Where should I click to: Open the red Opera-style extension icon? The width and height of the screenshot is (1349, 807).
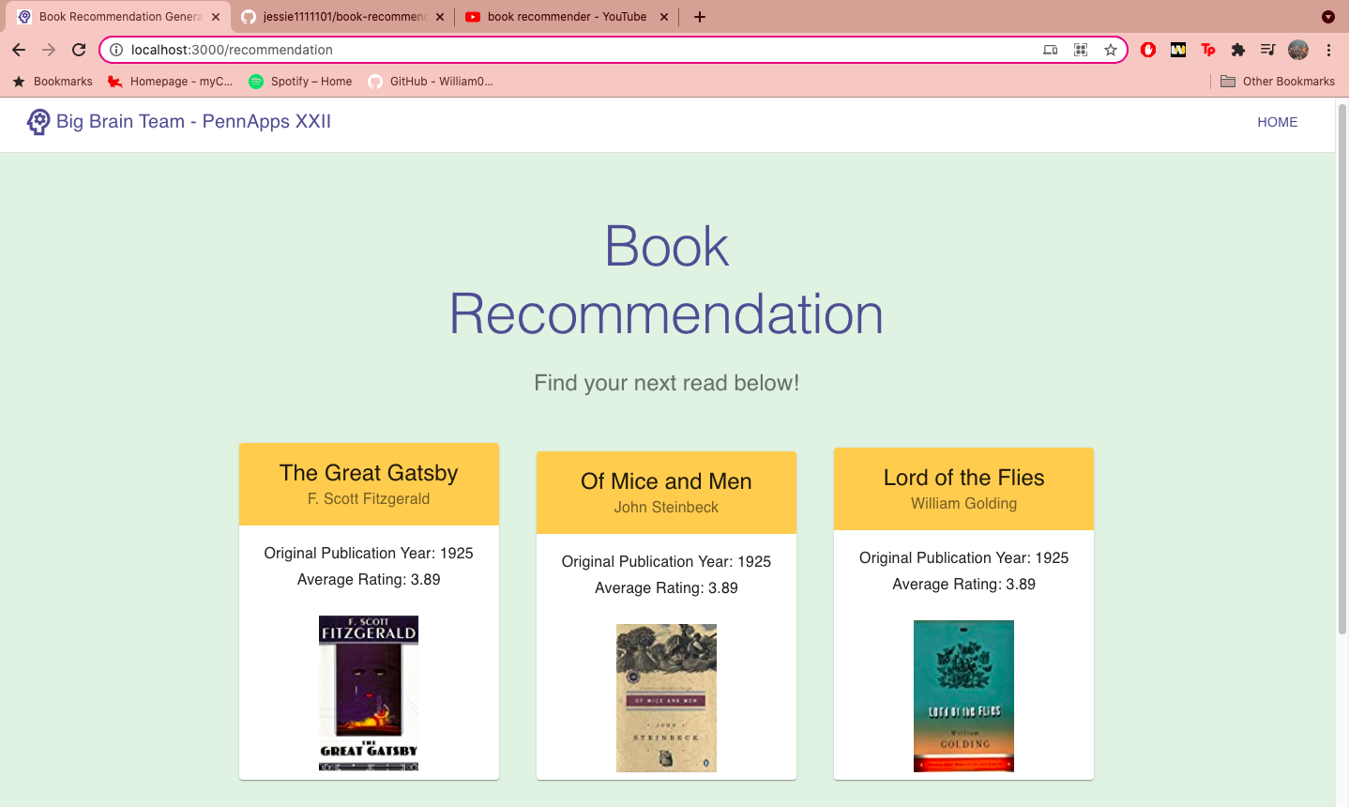pos(1148,50)
